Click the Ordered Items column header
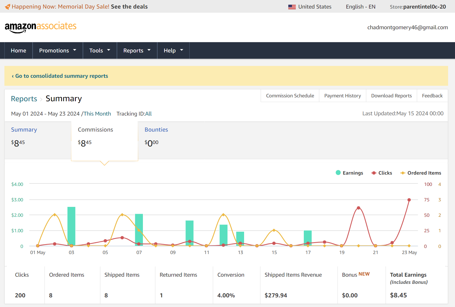The width and height of the screenshot is (455, 307). click(x=67, y=275)
